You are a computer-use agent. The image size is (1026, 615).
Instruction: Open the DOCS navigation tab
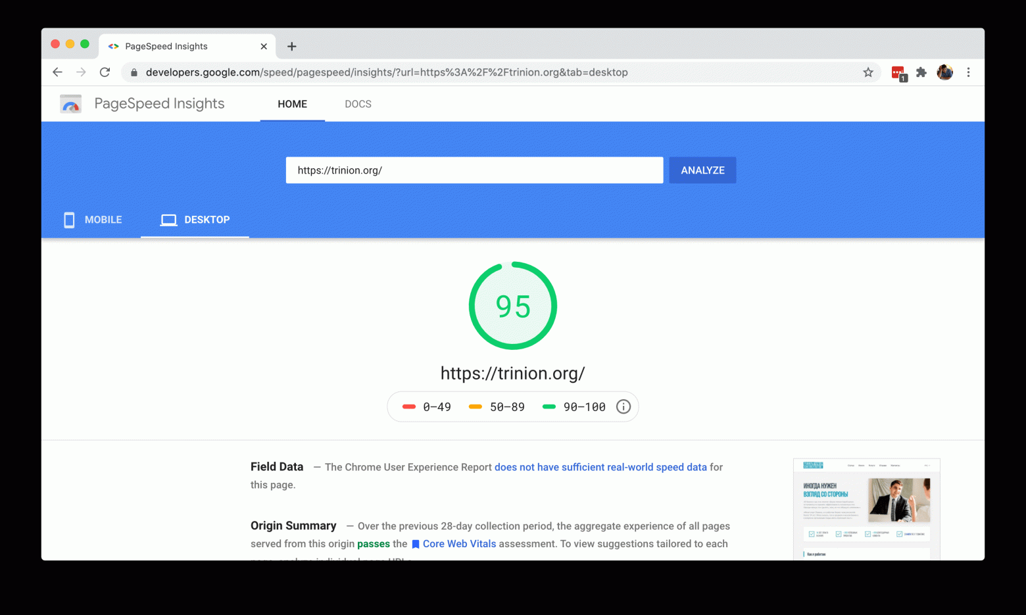tap(358, 104)
